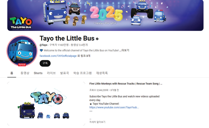The image size is (209, 128).
Task: Open facebook.com/TAYOofficialpage link
Action: pyautogui.click(x=58, y=56)
